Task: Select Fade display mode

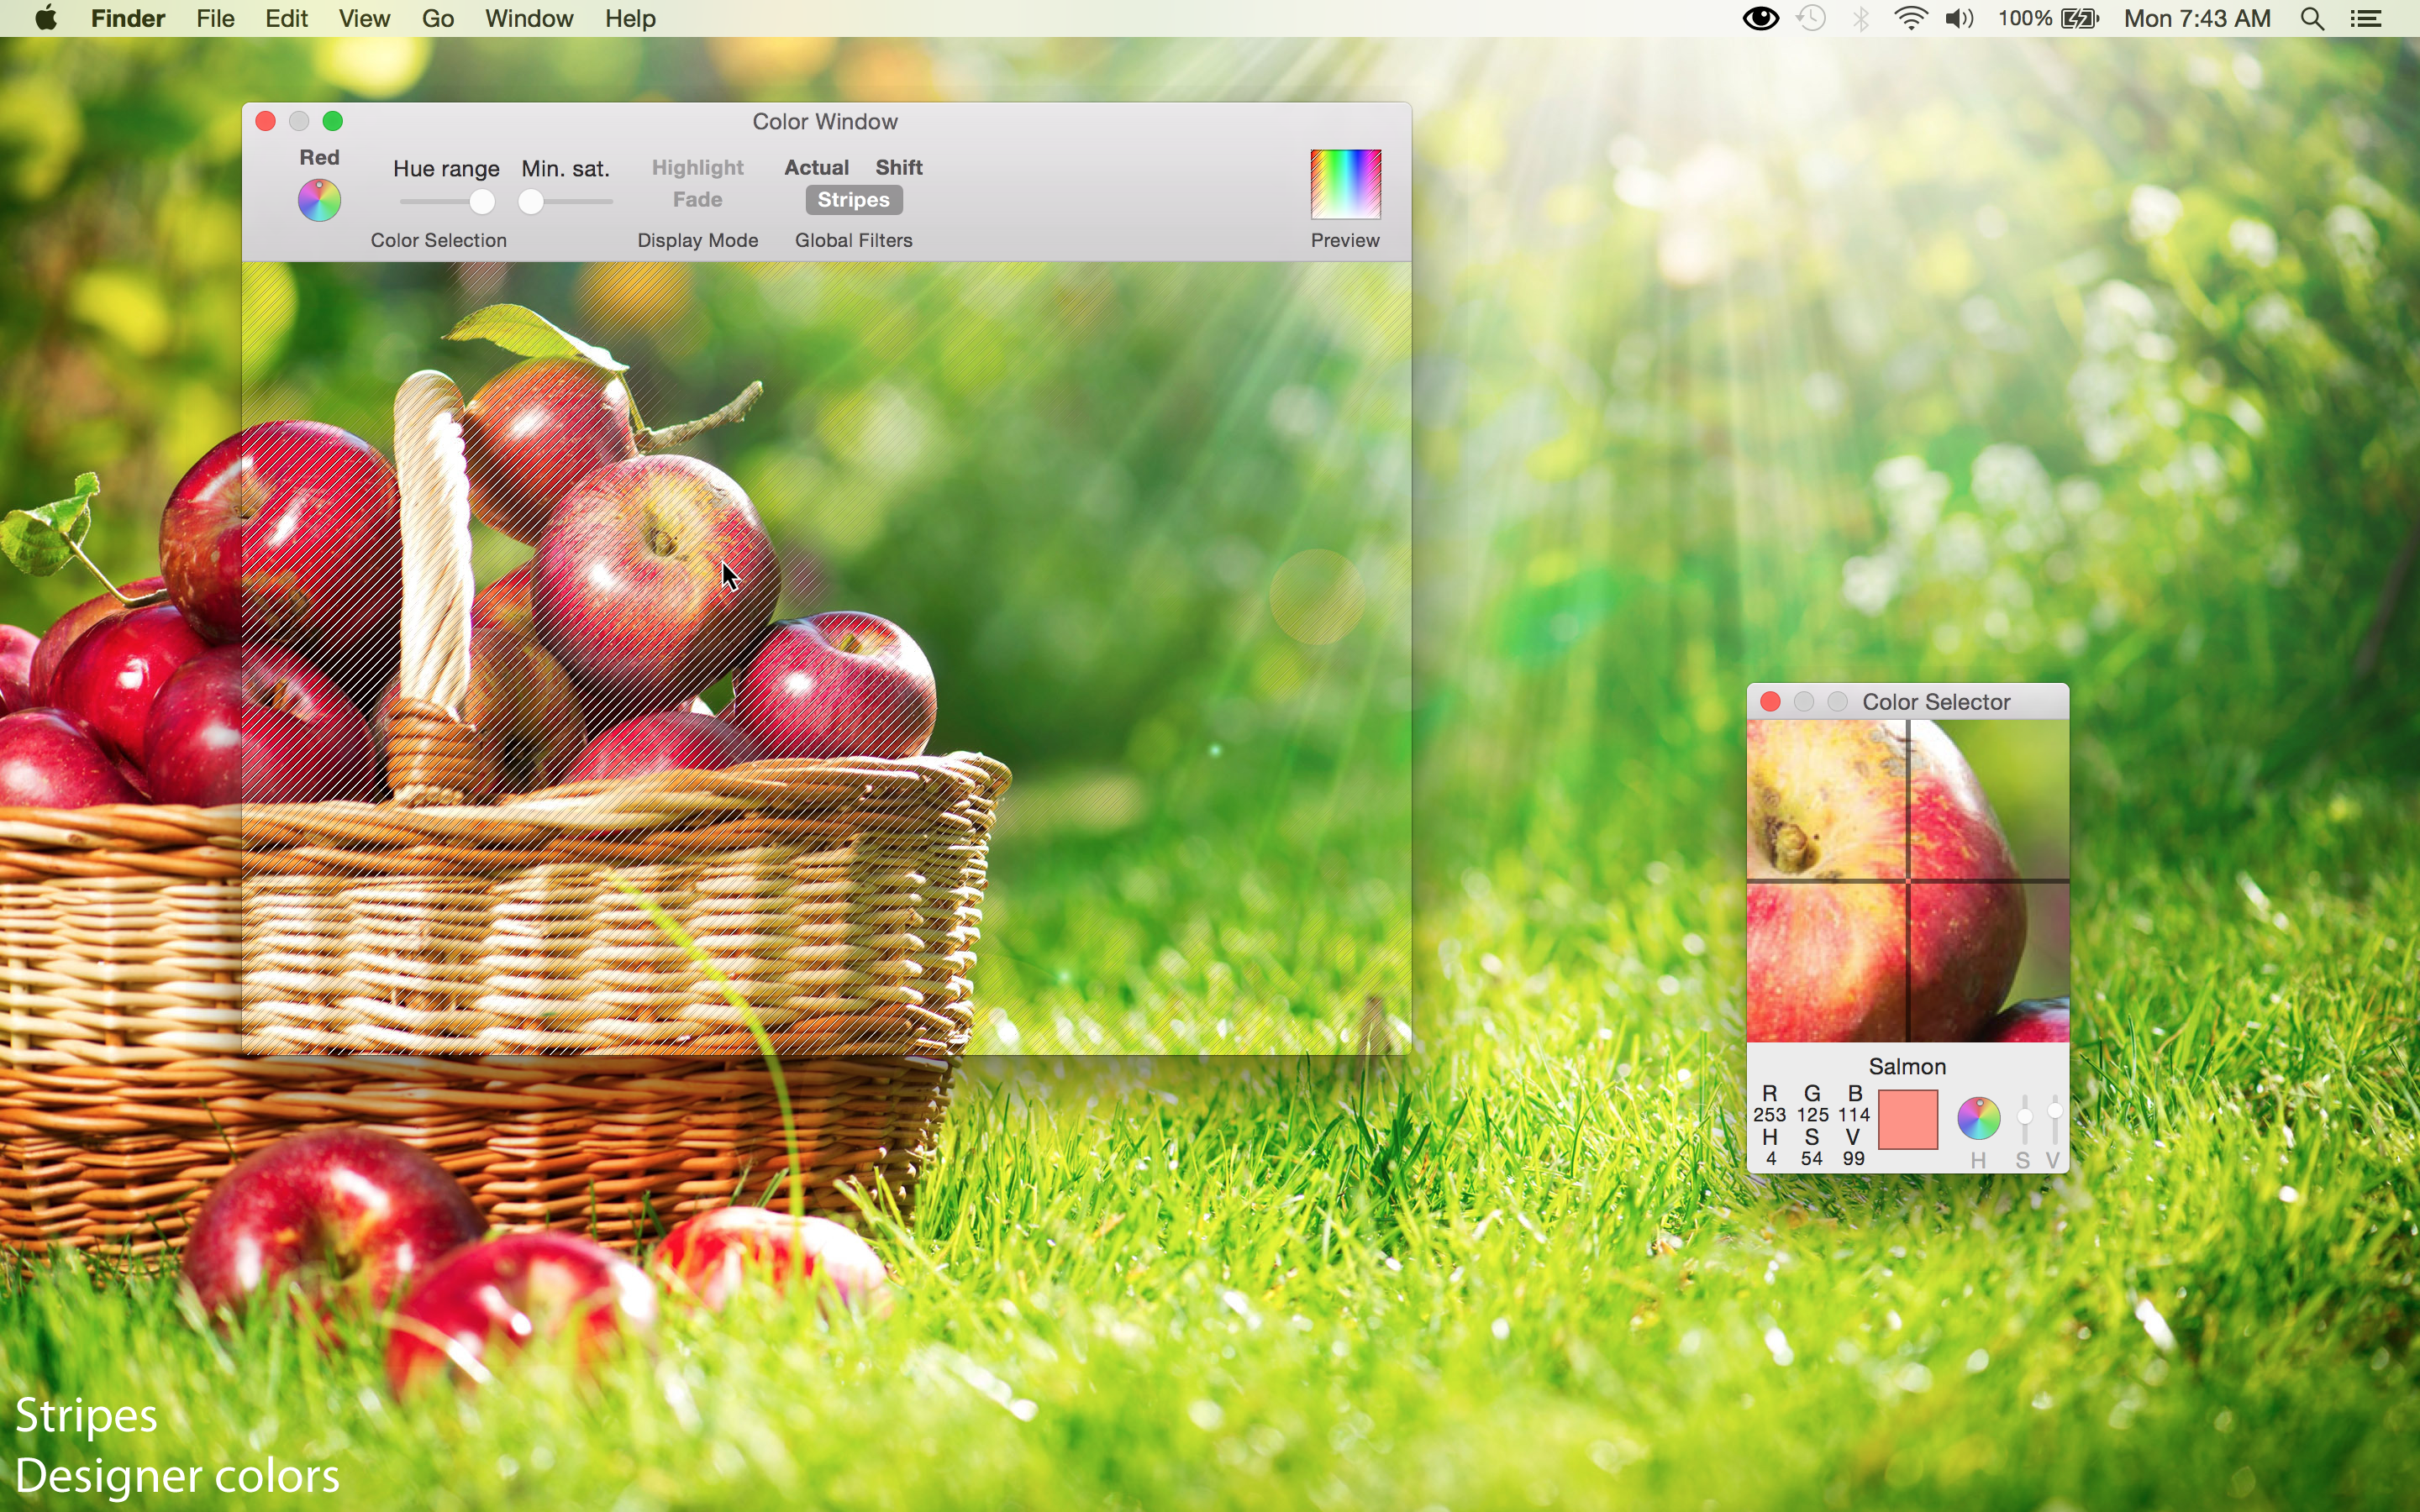Action: tap(697, 200)
